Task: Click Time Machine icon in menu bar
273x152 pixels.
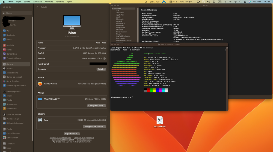Action: coord(235,2)
